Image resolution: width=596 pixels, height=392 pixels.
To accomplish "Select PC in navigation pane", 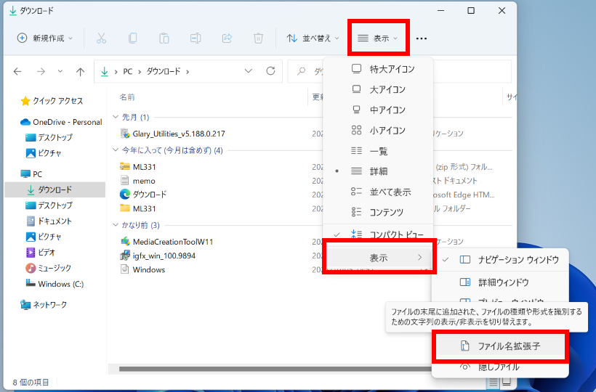I will [31, 174].
